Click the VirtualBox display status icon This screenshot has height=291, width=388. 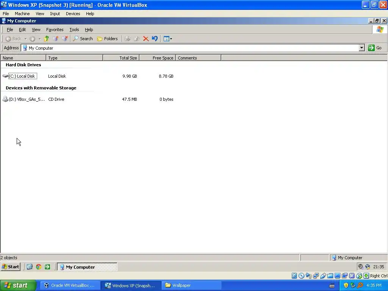(x=337, y=276)
